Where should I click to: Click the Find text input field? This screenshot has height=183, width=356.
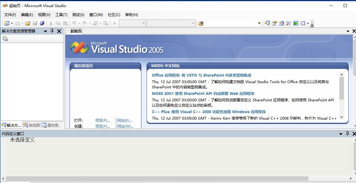point(231,23)
